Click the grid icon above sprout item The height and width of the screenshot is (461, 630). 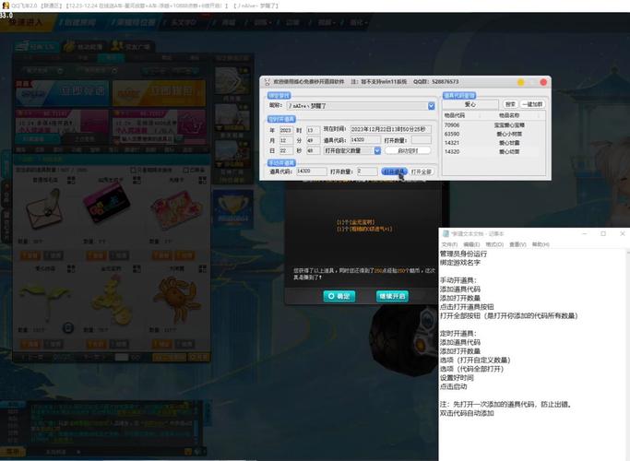coord(71,268)
